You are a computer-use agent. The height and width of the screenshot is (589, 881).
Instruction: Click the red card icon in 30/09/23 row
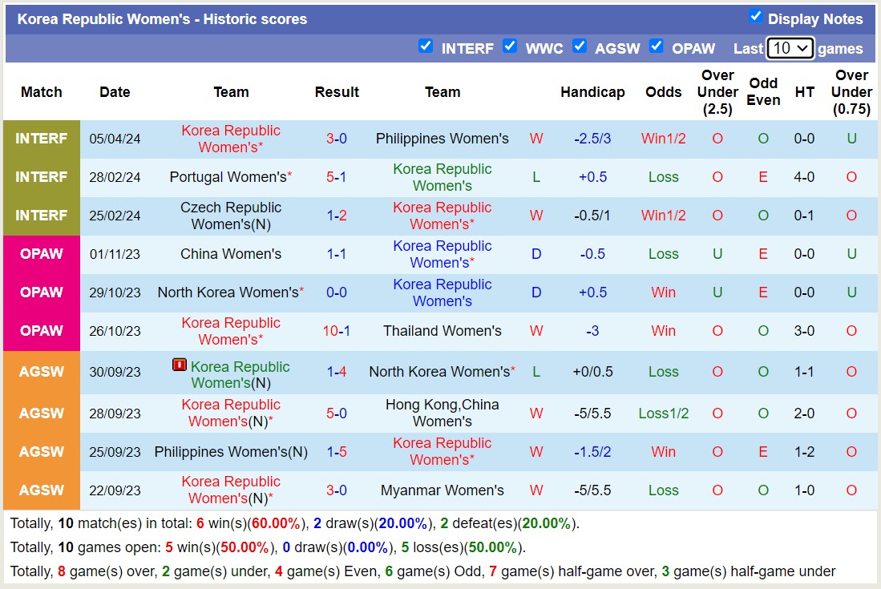point(180,365)
